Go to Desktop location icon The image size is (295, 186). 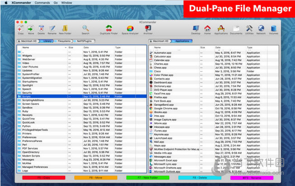click(195, 30)
